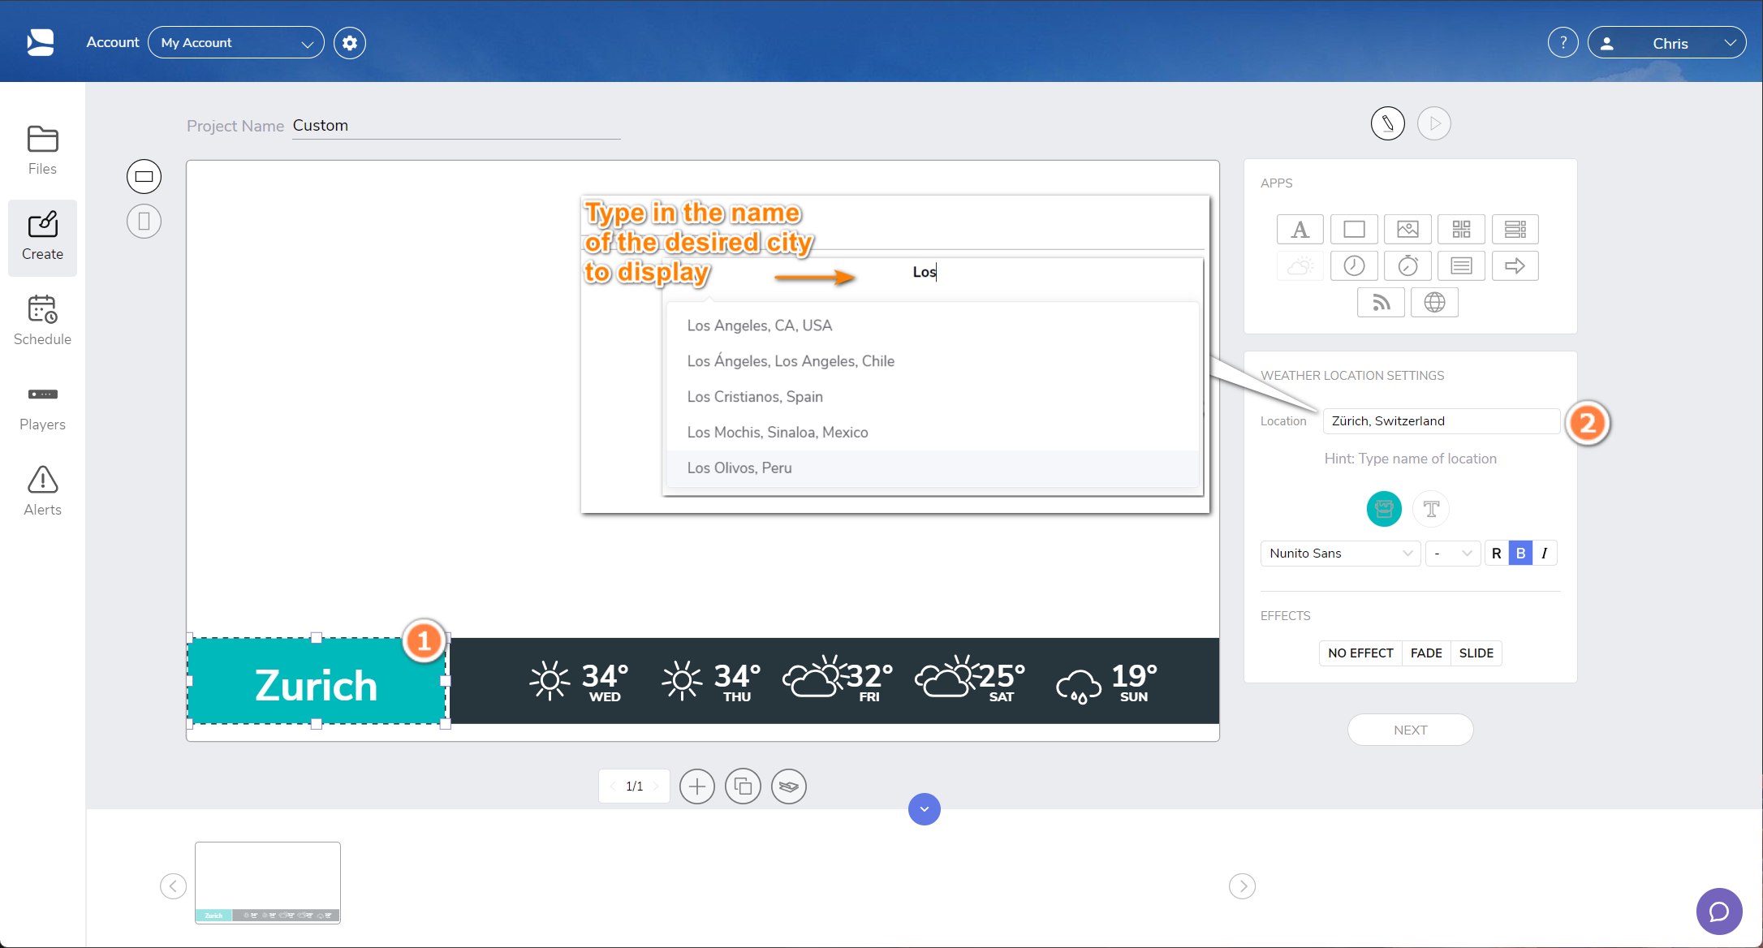The height and width of the screenshot is (948, 1763).
Task: Select SLIDE effect
Action: point(1476,653)
